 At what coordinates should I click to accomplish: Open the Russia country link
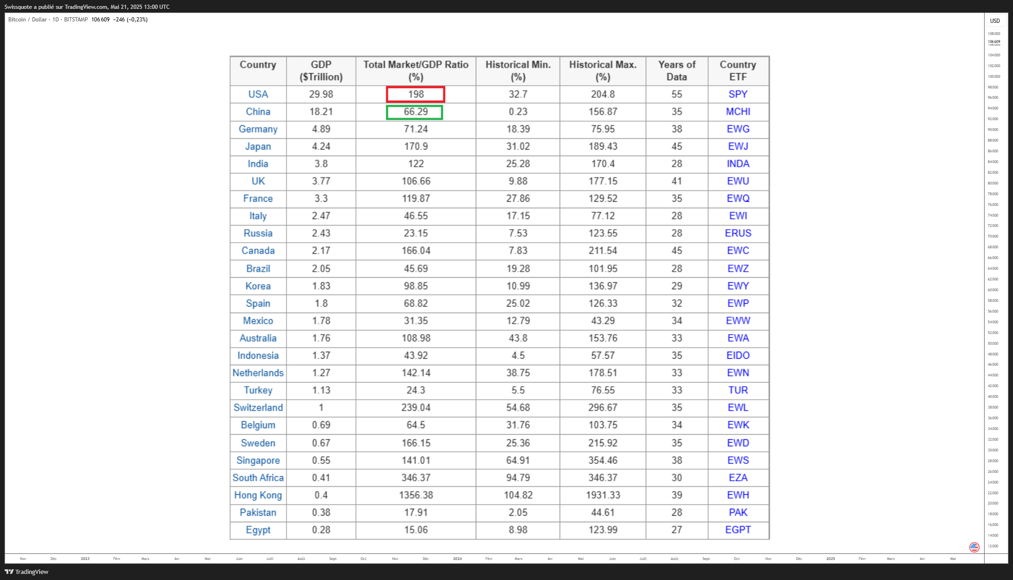click(x=258, y=233)
